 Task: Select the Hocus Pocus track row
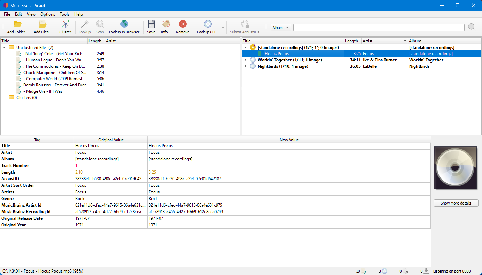coord(361,53)
